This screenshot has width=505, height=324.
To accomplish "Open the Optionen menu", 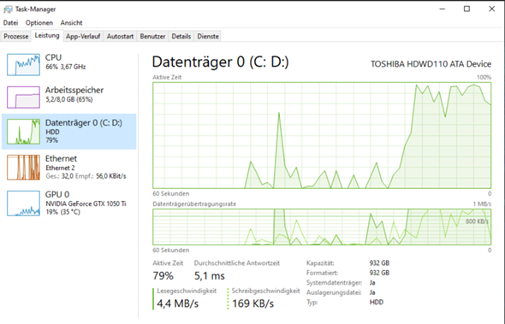I will (x=39, y=23).
